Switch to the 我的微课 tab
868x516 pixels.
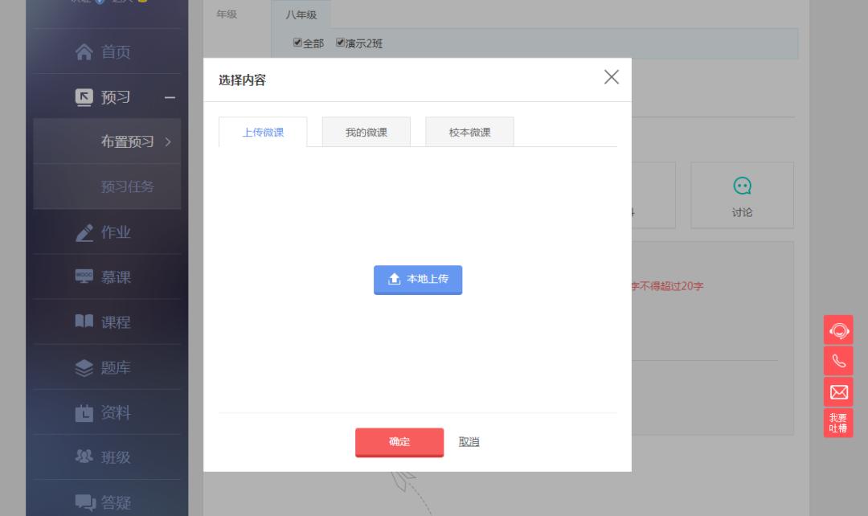(x=366, y=132)
